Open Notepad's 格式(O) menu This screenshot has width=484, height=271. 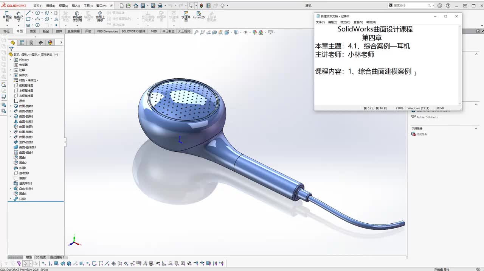(345, 22)
